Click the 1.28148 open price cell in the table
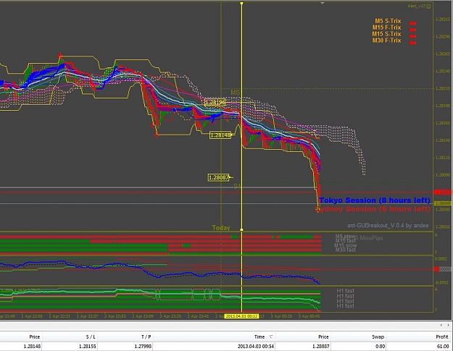The width and height of the screenshot is (453, 351). 32,346
